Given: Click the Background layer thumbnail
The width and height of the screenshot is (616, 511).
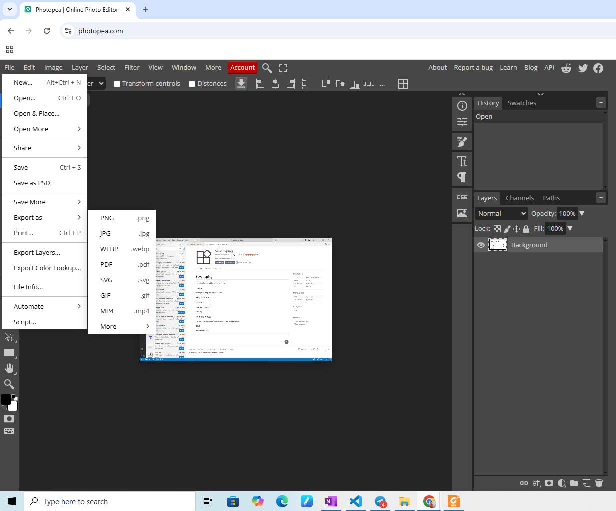Looking at the screenshot, I should pos(498,245).
